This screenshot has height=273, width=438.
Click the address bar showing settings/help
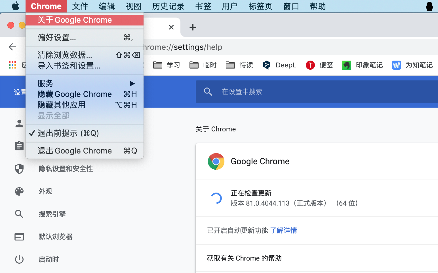point(290,47)
